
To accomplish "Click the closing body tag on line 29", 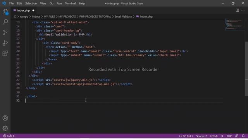I will click(31, 88).
